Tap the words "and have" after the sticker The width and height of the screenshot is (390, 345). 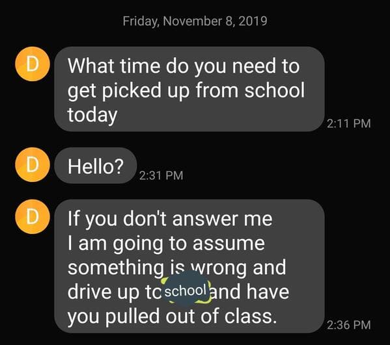coord(250,292)
